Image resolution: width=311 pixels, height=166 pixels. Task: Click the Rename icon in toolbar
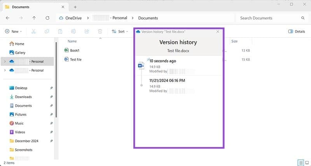click(73, 31)
